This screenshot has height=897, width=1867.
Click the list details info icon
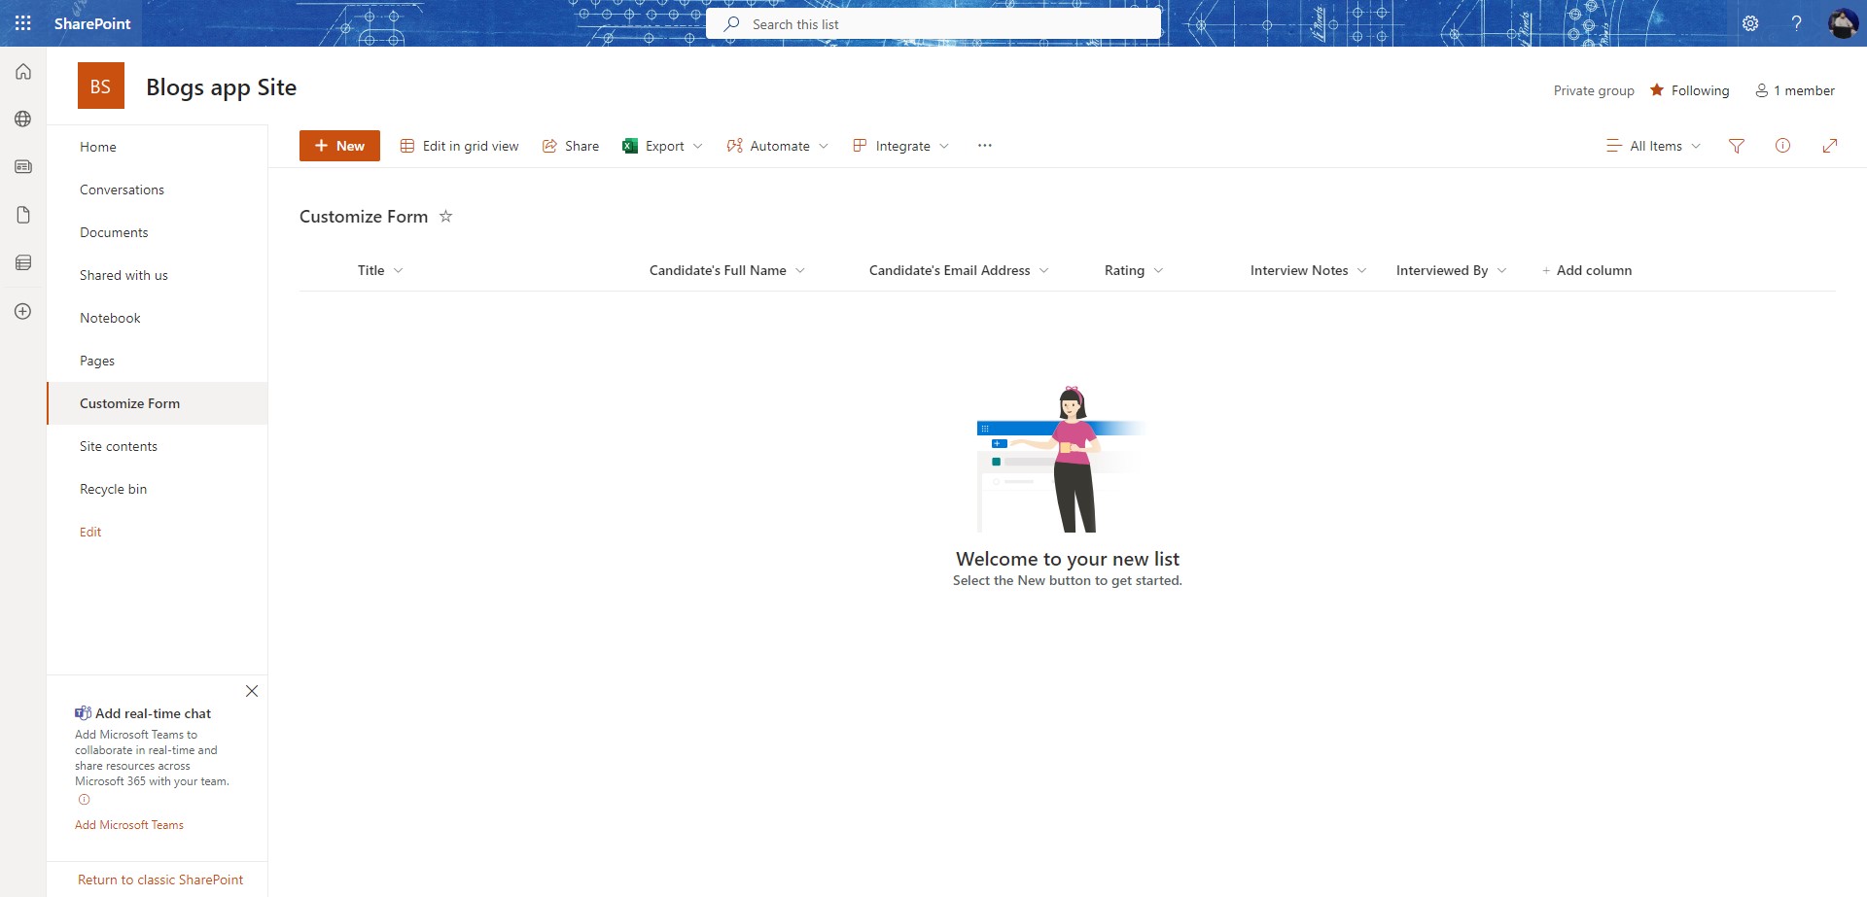click(x=1783, y=146)
